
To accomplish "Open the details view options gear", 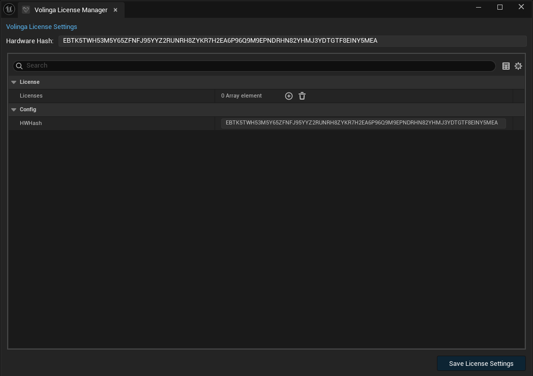I will [518, 66].
